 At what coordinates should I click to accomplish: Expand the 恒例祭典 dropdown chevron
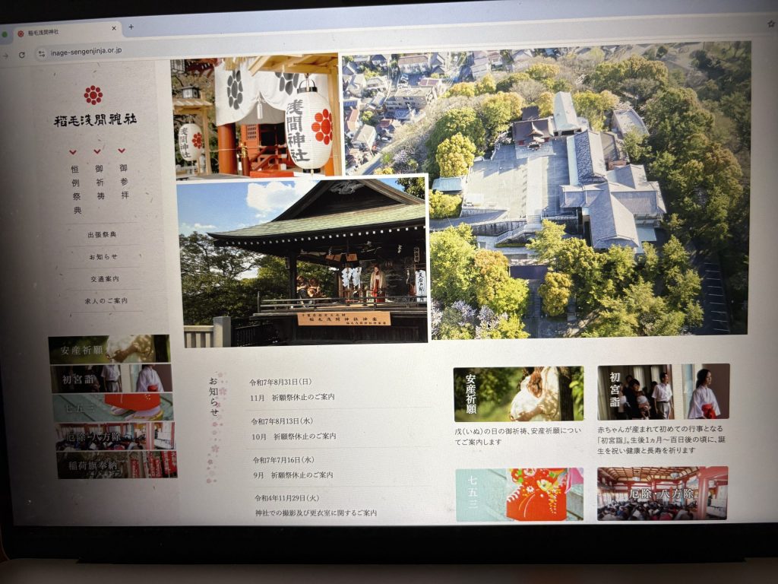coord(73,151)
